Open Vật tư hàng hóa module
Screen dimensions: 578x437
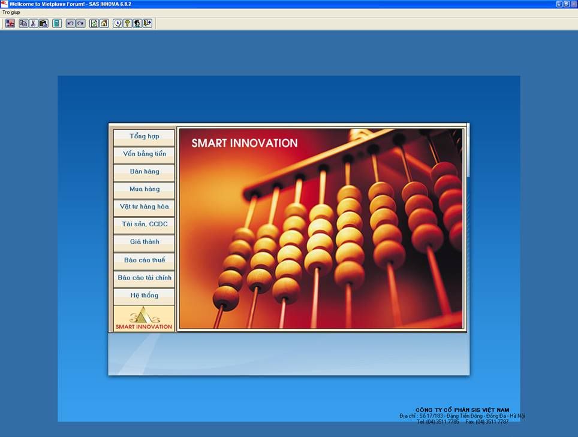[x=144, y=207]
